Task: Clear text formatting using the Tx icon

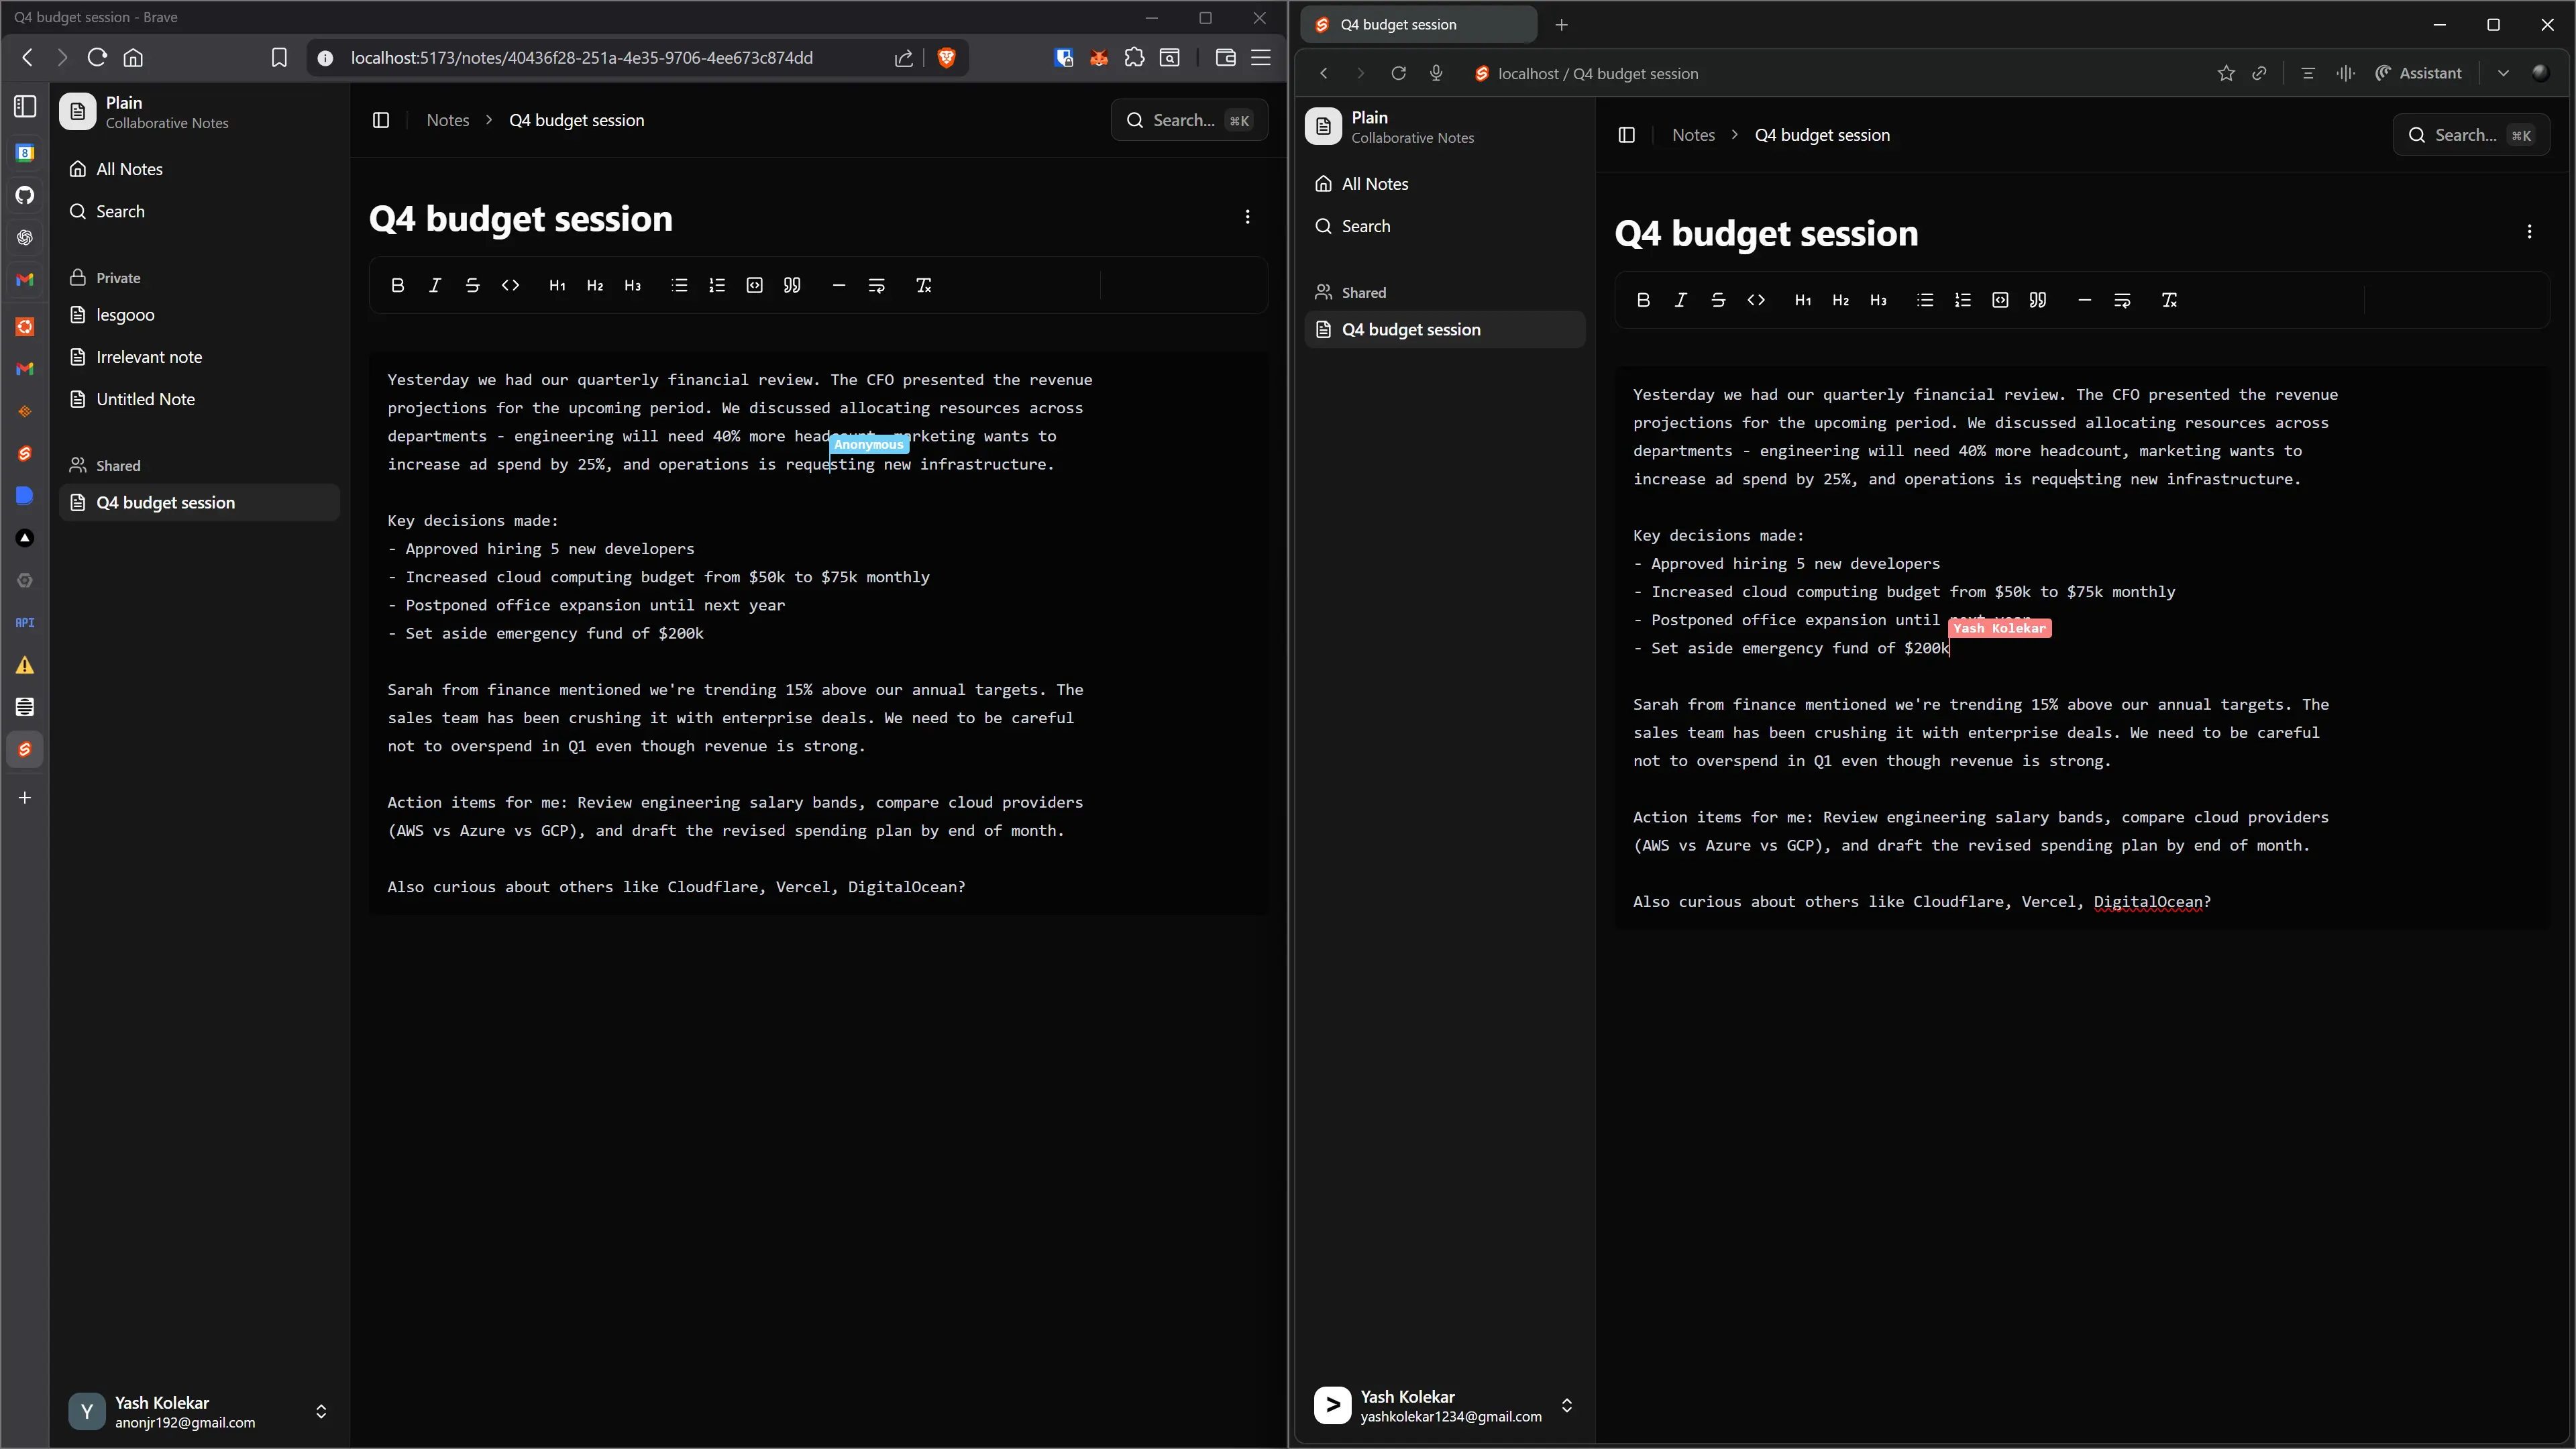Action: 924,285
